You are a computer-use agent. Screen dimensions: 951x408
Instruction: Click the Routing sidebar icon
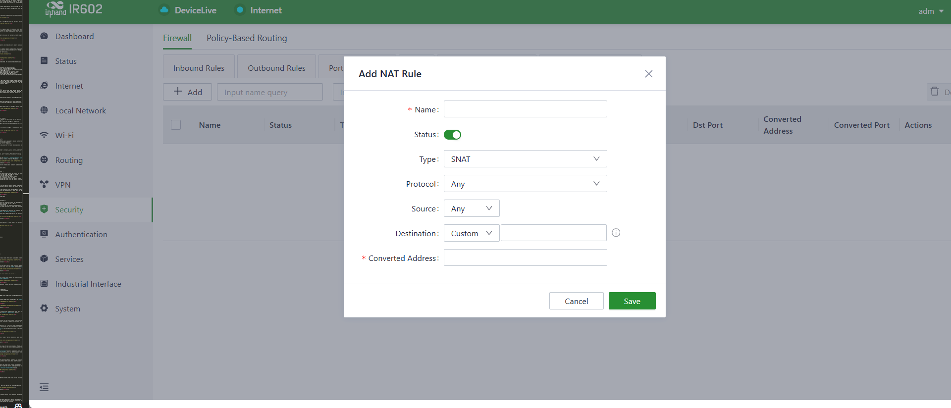44,160
